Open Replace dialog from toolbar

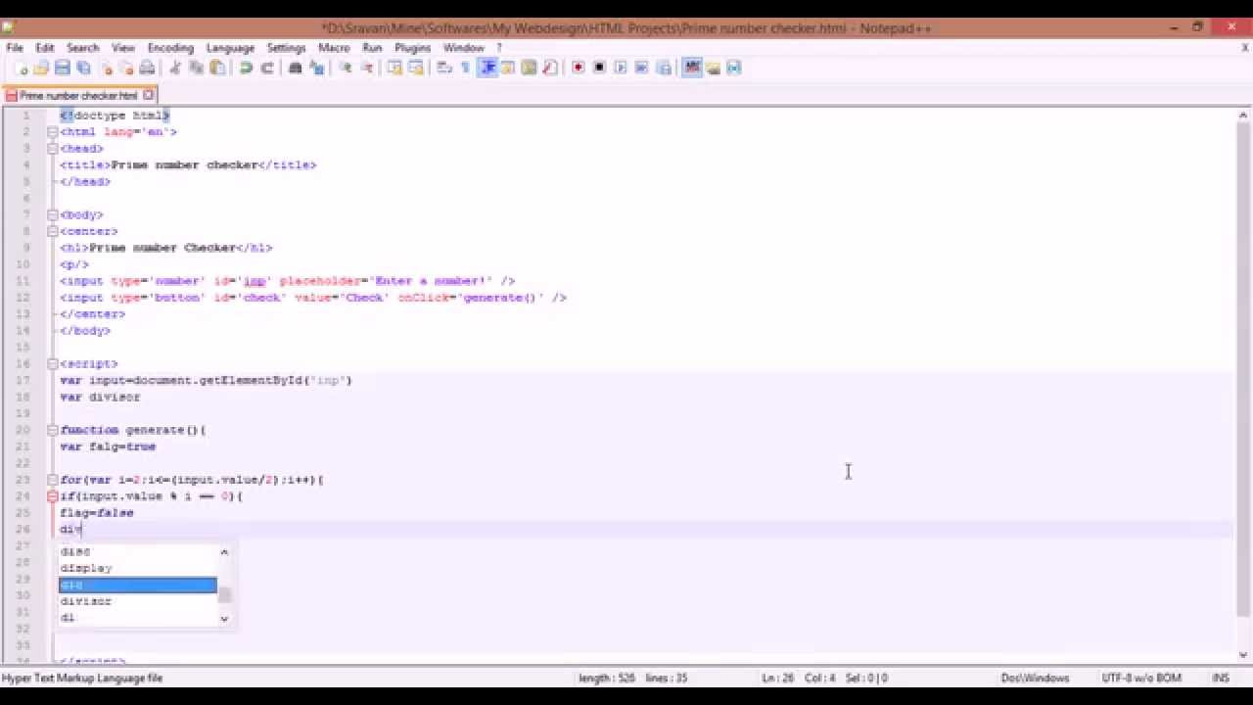316,68
